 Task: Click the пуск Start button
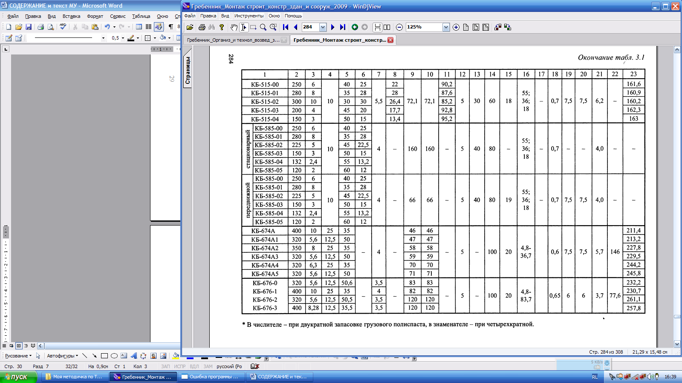18,377
